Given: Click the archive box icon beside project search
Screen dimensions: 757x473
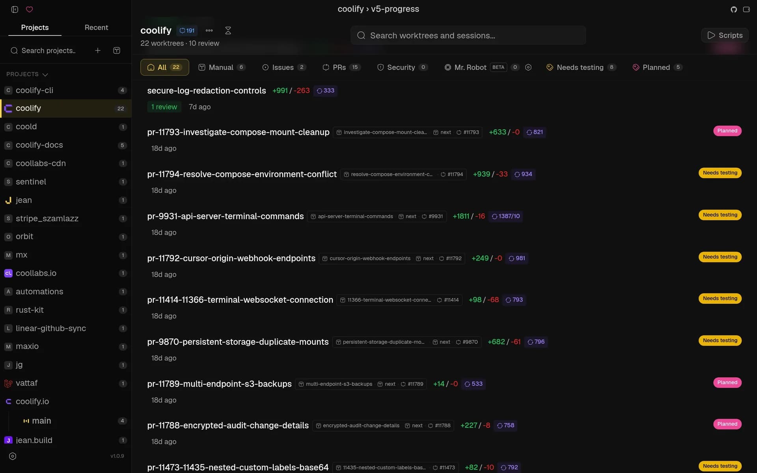Looking at the screenshot, I should tap(117, 50).
